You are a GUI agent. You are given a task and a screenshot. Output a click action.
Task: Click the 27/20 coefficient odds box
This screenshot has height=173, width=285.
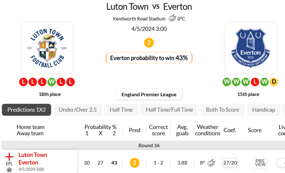(x=230, y=162)
